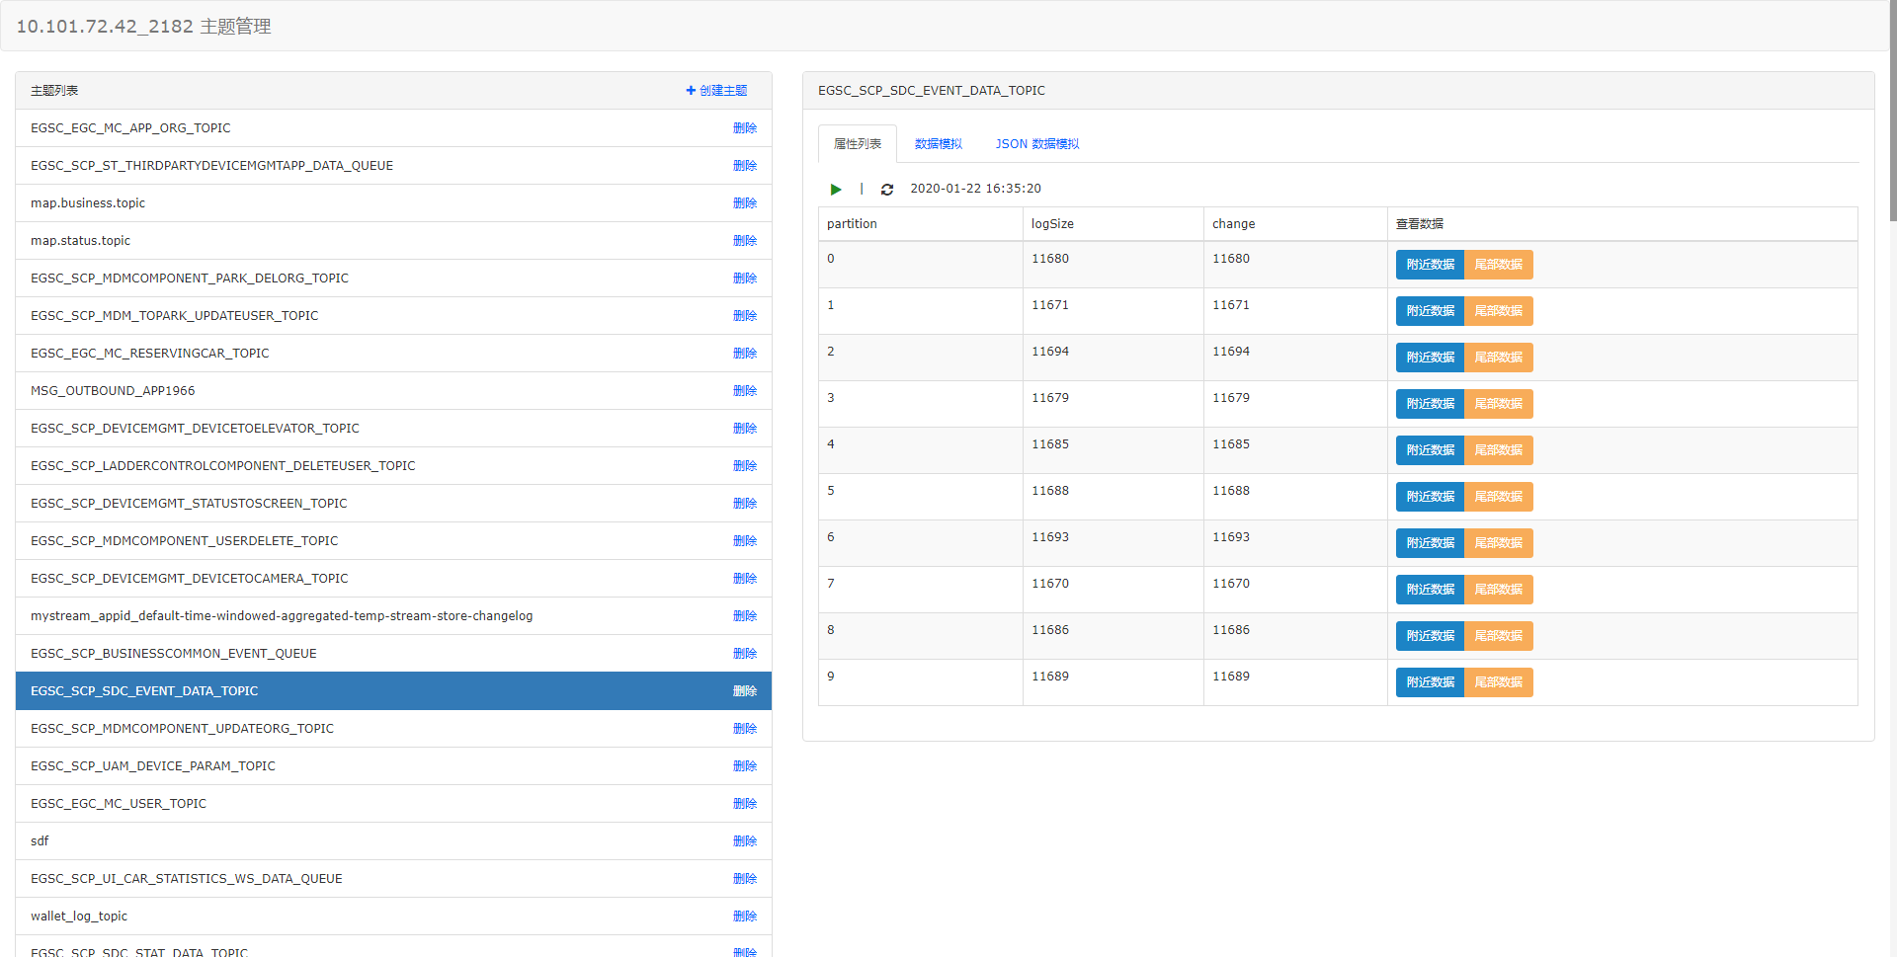Delete the map.business.topic entry

pos(745,203)
